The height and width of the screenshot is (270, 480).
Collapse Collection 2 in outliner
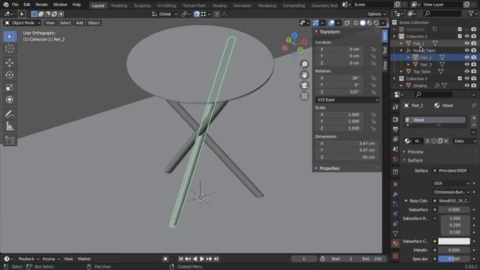394,37
